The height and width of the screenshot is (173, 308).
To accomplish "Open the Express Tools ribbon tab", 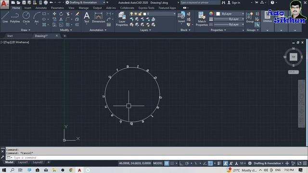I will tap(146, 8).
